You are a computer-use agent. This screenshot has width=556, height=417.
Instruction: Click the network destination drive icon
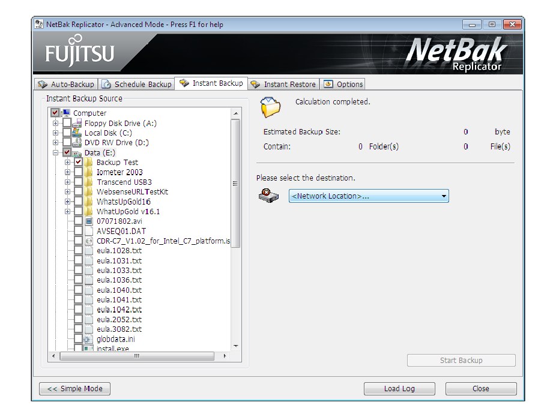click(x=268, y=196)
